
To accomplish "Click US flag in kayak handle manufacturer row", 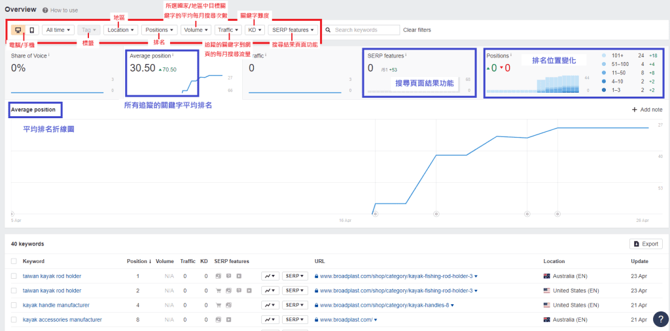I will (x=546, y=305).
